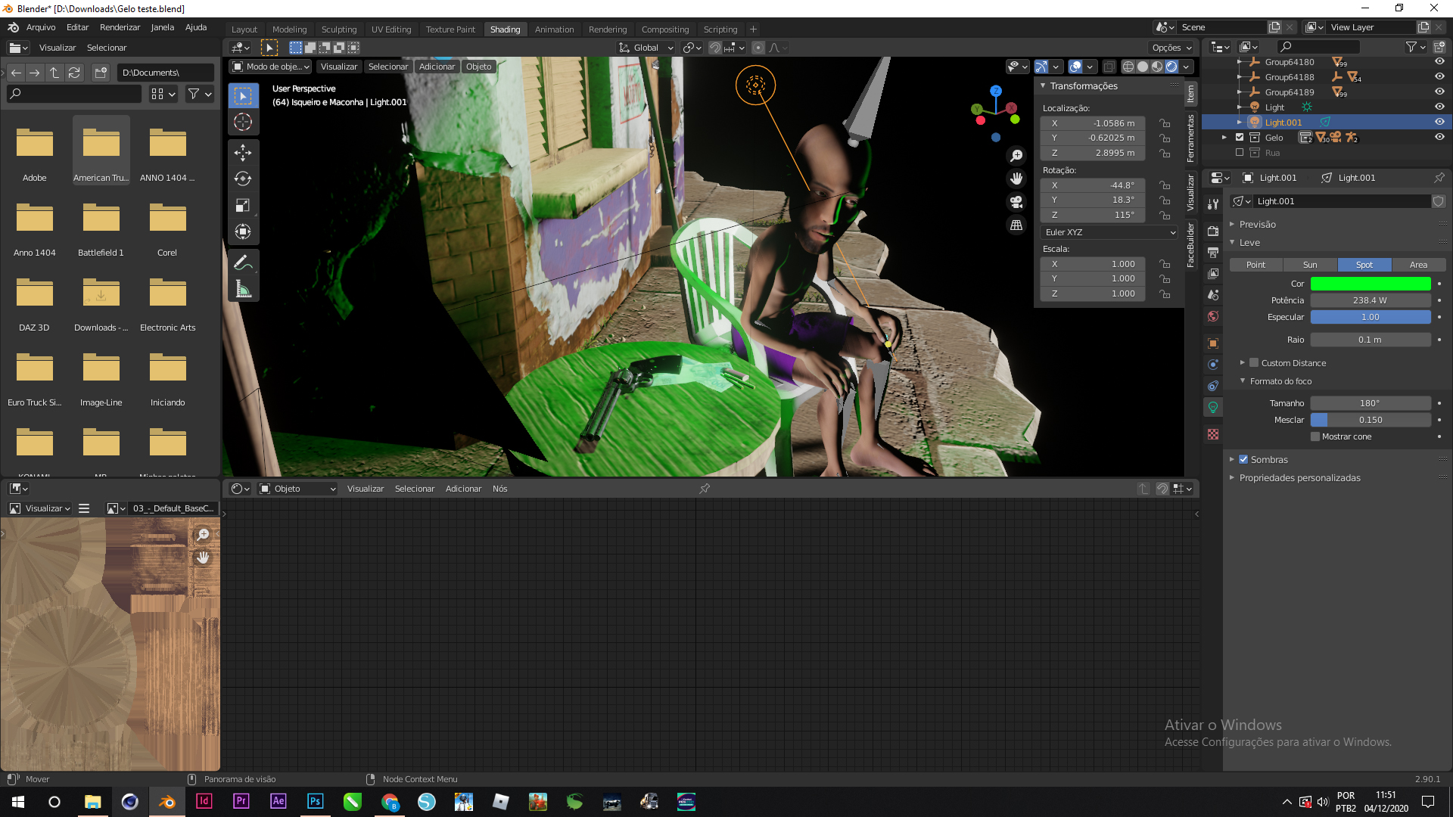
Task: Select the 3D Cursor tool
Action: [243, 122]
